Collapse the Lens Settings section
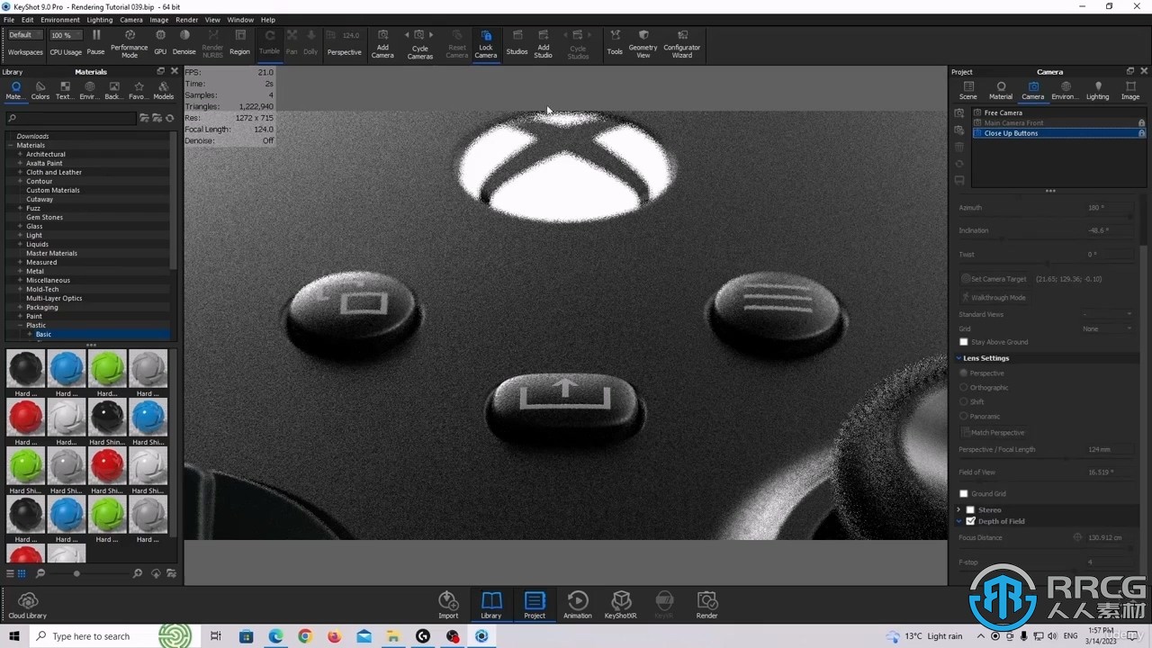The image size is (1152, 648). coord(959,358)
